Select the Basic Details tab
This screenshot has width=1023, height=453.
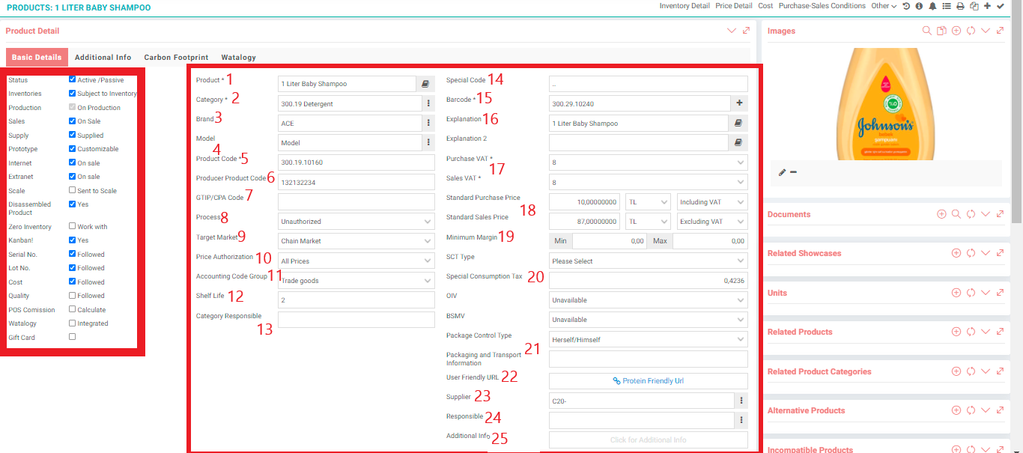(37, 57)
